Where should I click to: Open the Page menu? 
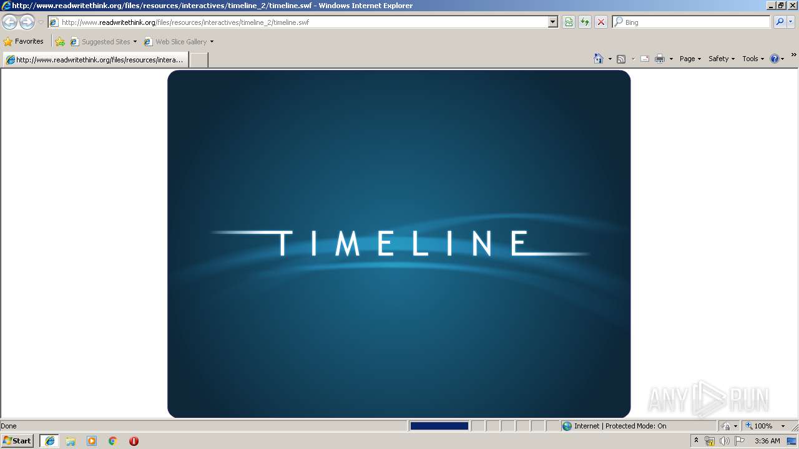click(690, 59)
